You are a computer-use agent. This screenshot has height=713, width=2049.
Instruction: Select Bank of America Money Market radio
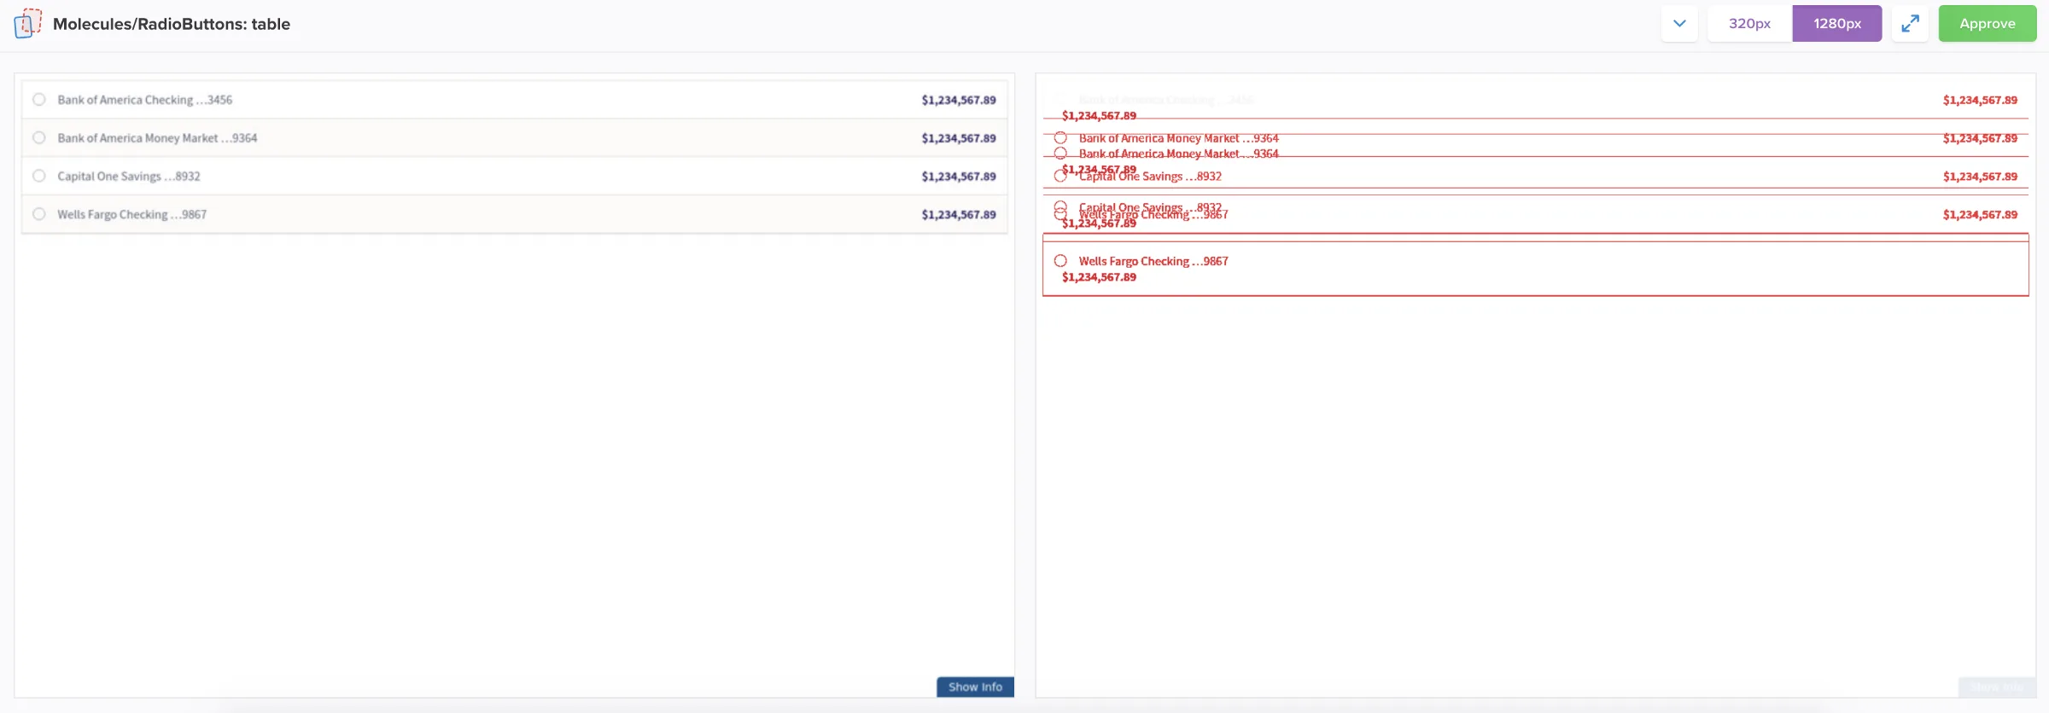click(39, 138)
